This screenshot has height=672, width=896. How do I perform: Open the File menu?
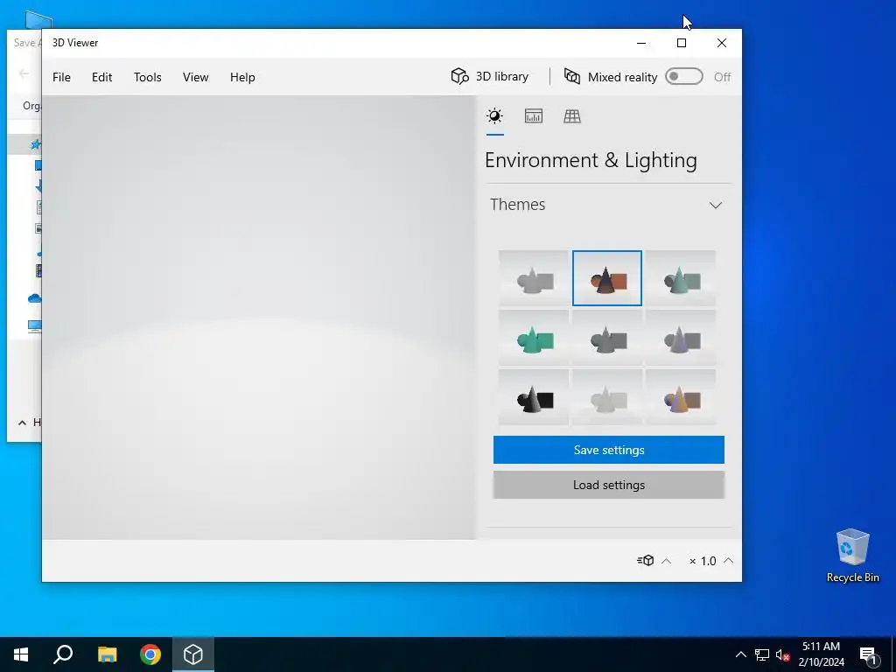(62, 77)
